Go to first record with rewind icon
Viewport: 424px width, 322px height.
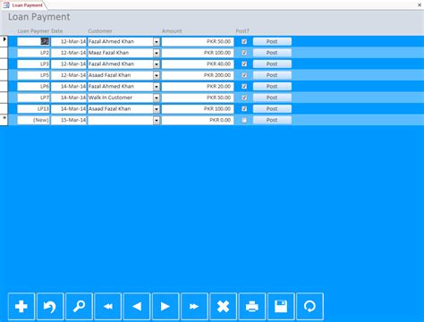[x=108, y=306]
